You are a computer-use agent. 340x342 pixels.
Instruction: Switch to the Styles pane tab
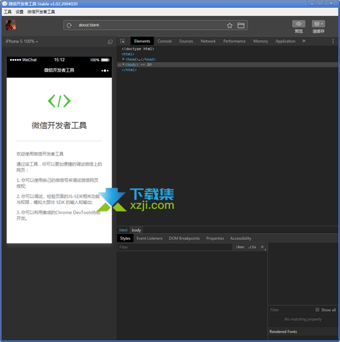(125, 238)
